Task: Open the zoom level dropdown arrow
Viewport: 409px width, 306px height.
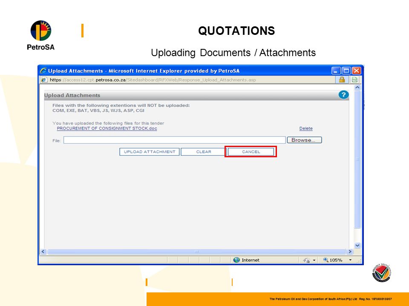Action: 350,260
